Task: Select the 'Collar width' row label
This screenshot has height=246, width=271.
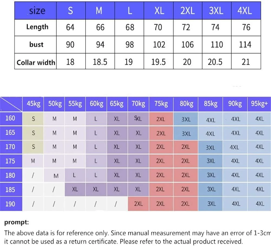Action: (x=36, y=62)
